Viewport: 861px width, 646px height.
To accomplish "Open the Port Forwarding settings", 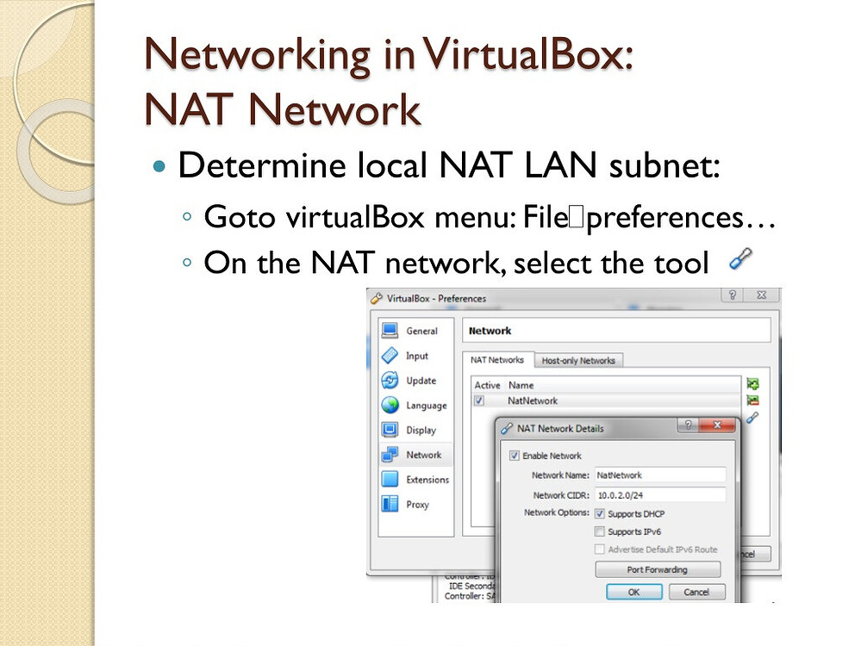I will pyautogui.click(x=658, y=569).
